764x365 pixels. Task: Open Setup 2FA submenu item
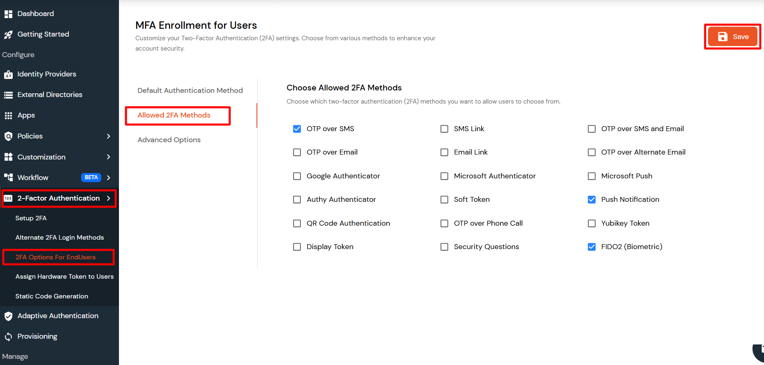click(31, 218)
